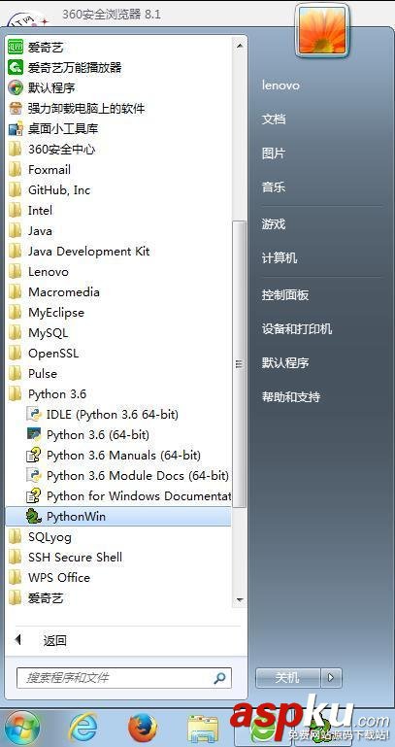395x747 pixels.
Task: Open 默认程序 icon in the programs list
Action: (16, 88)
